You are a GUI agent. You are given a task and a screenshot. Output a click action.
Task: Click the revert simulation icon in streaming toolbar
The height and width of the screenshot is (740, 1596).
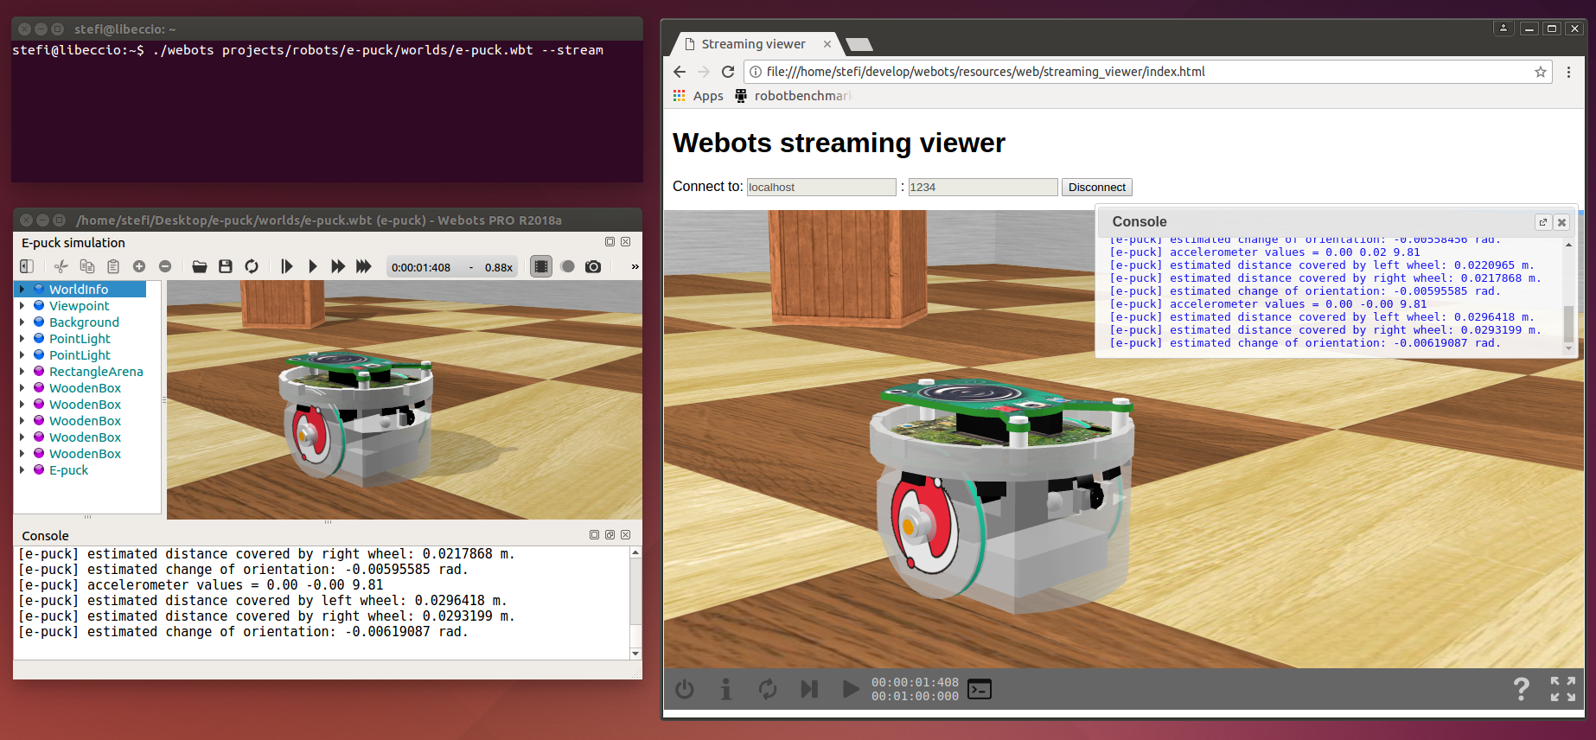coord(768,689)
